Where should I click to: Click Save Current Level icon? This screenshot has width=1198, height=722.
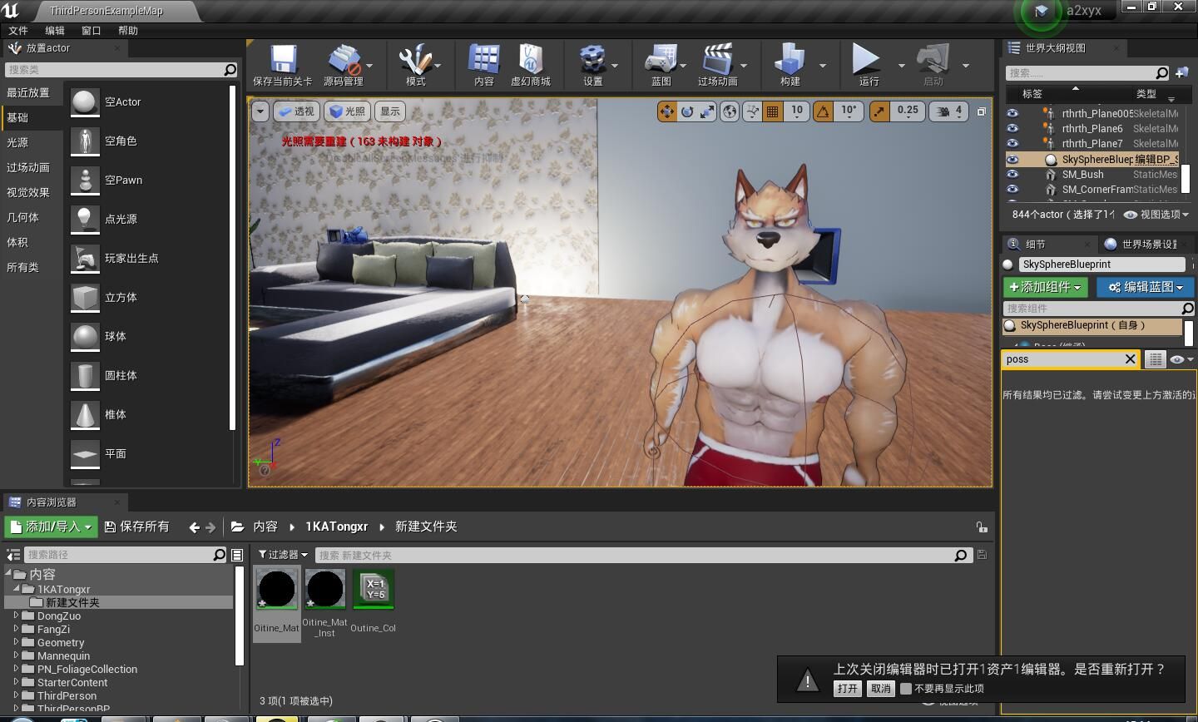coord(282,61)
